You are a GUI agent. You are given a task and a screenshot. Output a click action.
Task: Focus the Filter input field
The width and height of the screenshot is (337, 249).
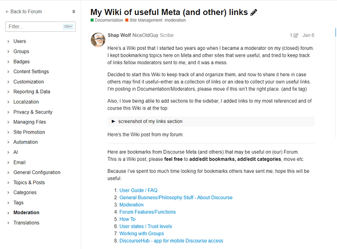[x=40, y=27]
